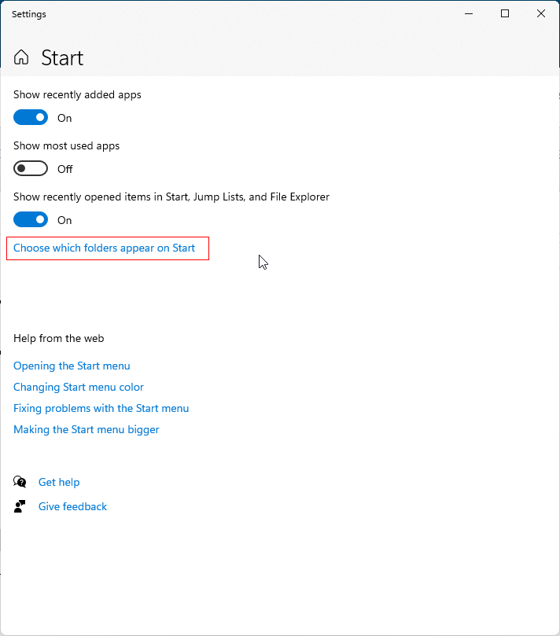Click the Get help chat bubble icon

click(20, 482)
